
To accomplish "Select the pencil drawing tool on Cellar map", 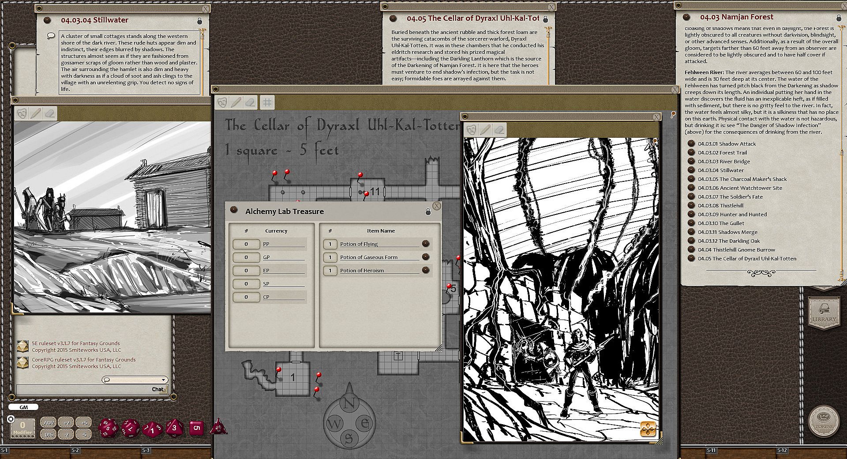I will (236, 102).
